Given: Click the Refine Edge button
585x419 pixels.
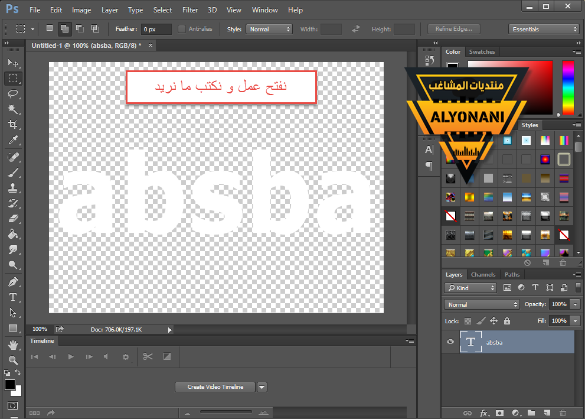Looking at the screenshot, I should (453, 29).
